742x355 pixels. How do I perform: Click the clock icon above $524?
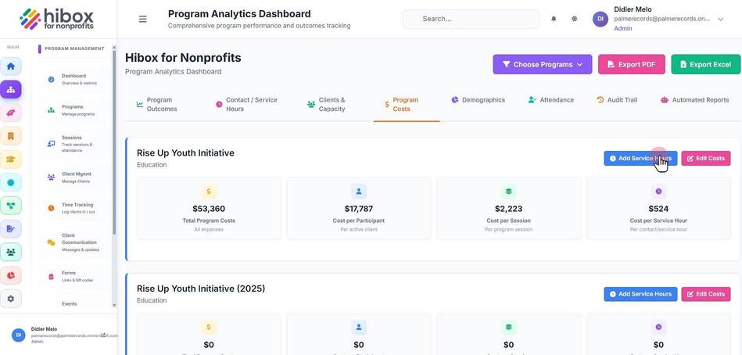[x=658, y=192]
